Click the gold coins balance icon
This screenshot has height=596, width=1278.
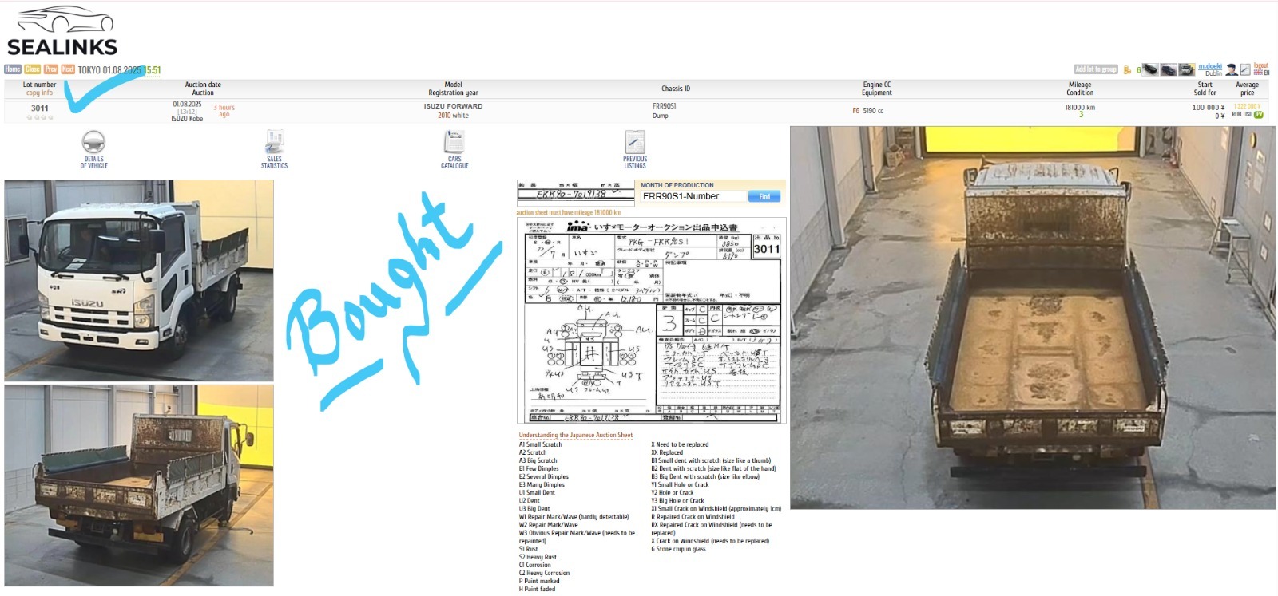tap(1127, 69)
